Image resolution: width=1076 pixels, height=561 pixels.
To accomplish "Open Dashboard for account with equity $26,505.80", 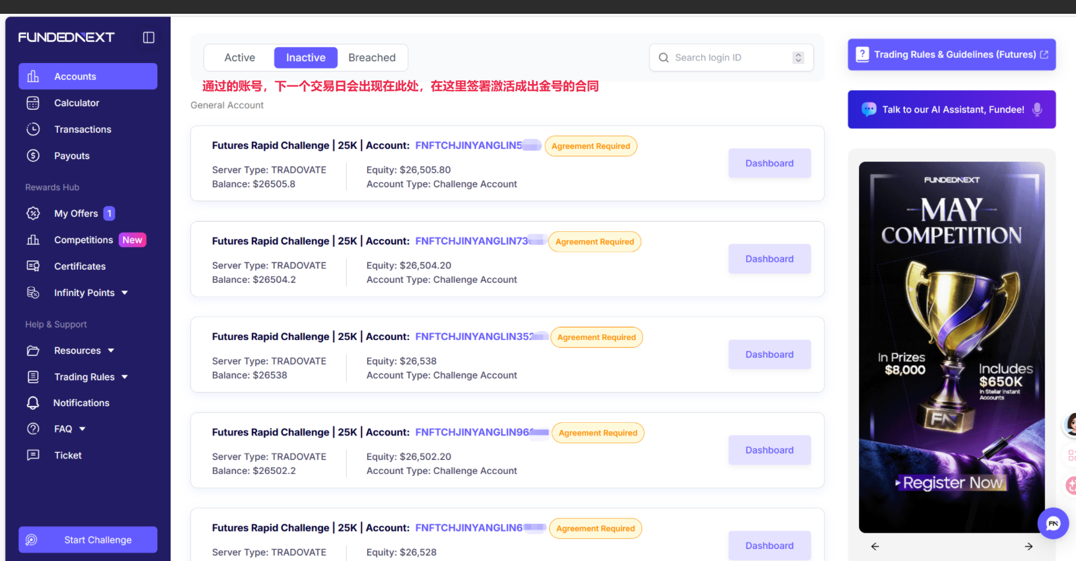I will [x=770, y=163].
